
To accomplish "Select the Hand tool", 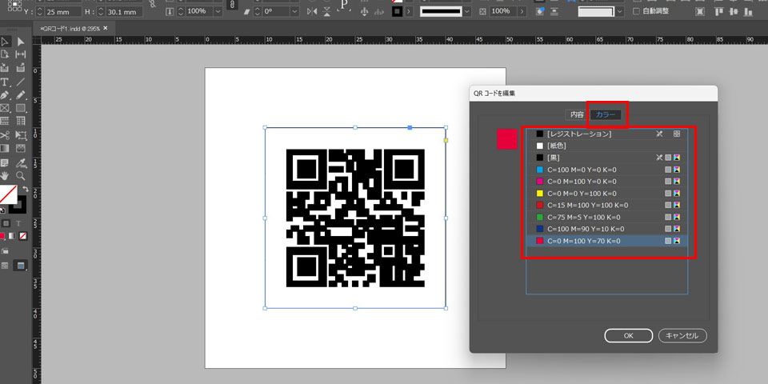I will tap(5, 175).
